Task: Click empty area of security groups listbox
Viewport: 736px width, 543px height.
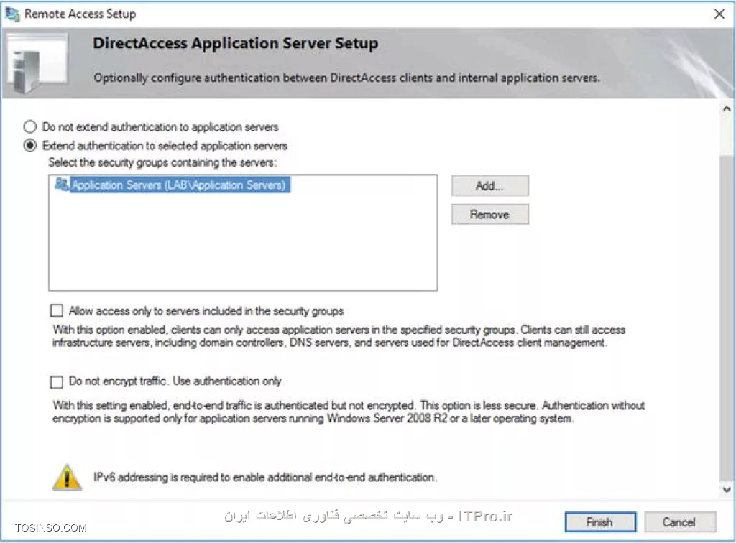Action: (x=243, y=241)
